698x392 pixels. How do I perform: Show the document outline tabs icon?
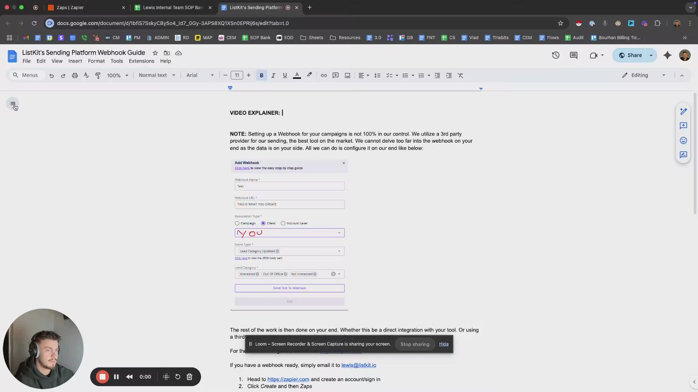coord(13,105)
